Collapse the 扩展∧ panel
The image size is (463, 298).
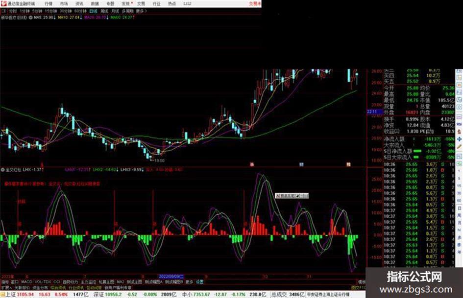point(6,287)
